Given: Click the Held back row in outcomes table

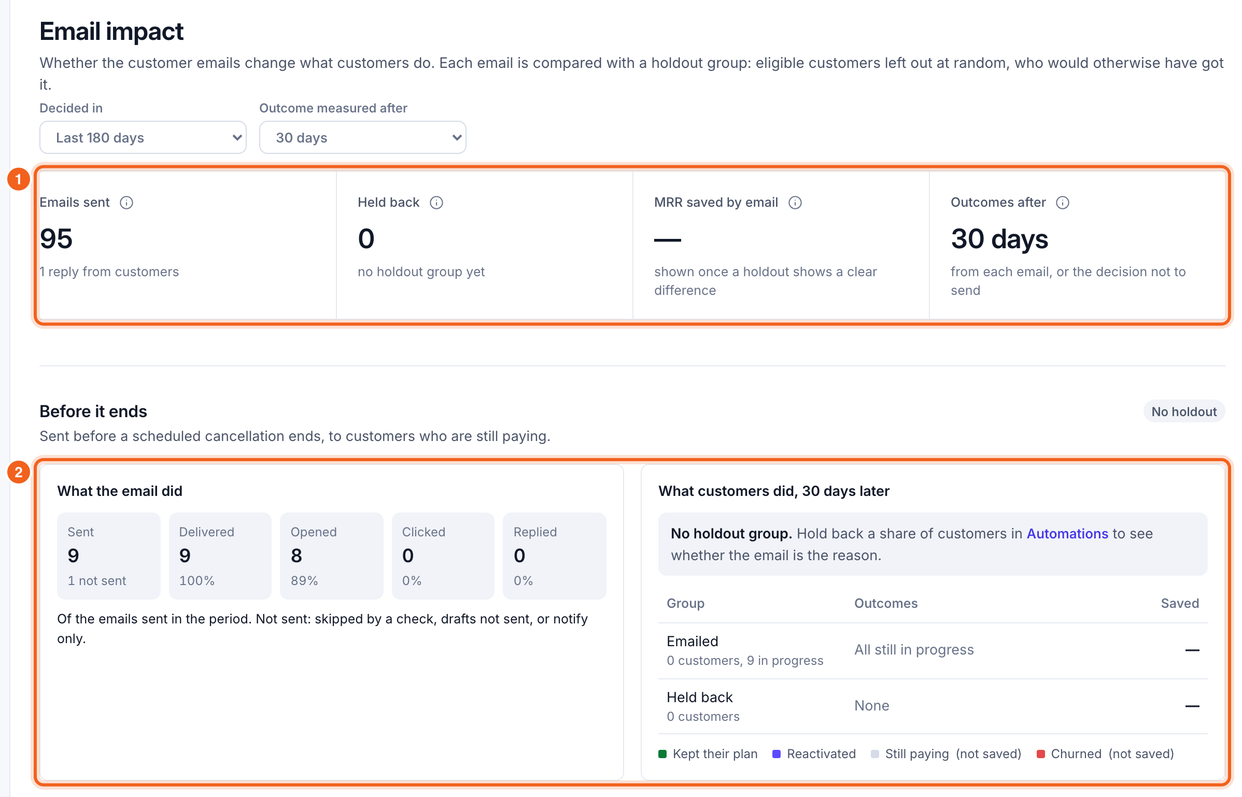Looking at the screenshot, I should [933, 706].
